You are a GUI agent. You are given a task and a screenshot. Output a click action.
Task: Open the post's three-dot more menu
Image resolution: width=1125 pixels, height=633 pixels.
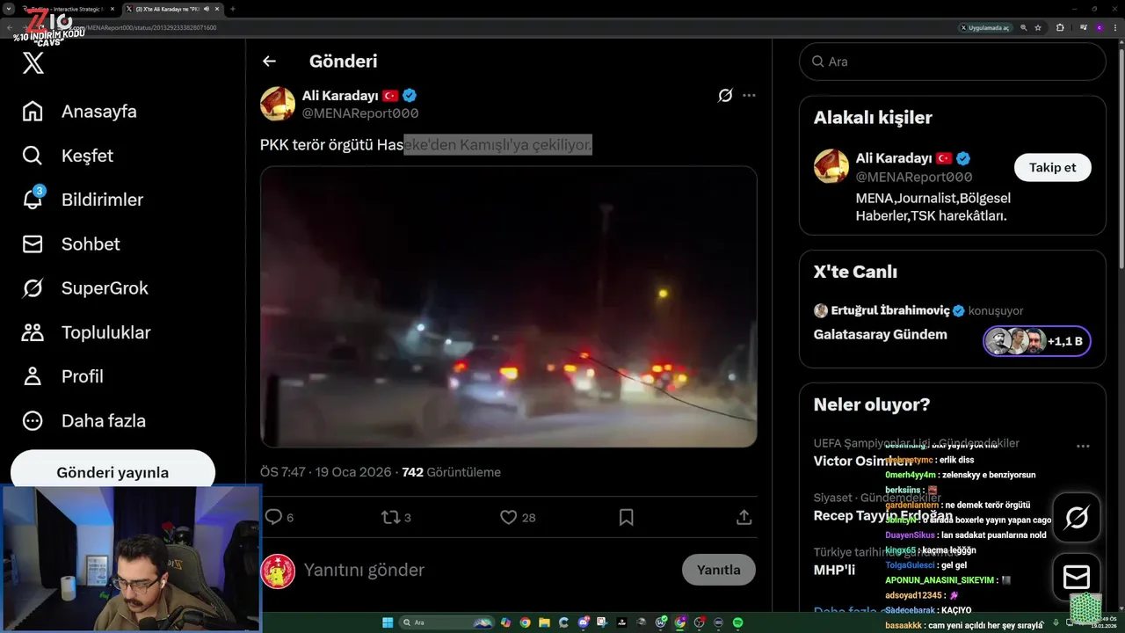click(749, 95)
